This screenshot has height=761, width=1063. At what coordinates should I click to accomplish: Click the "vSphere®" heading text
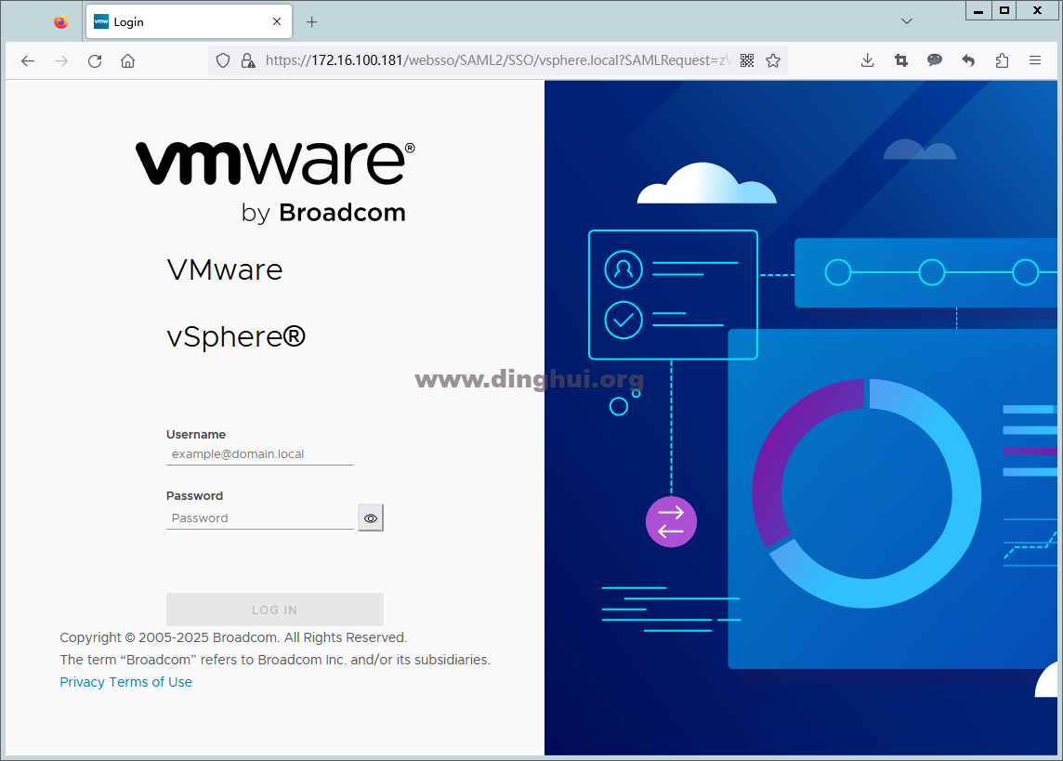(x=236, y=336)
